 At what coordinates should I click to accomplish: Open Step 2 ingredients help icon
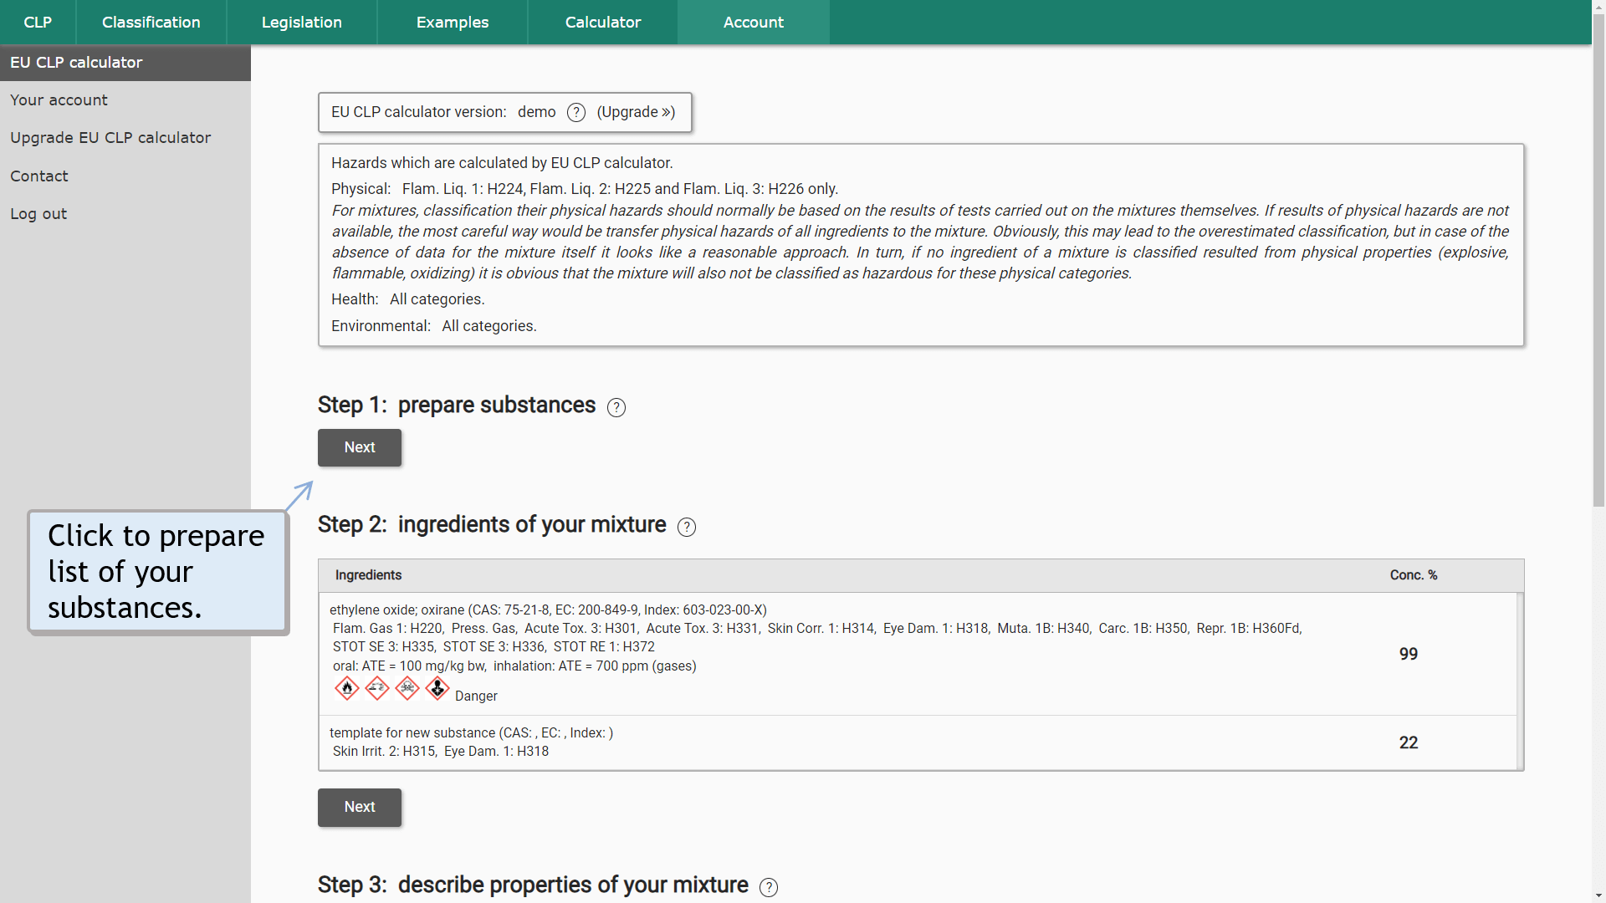(x=687, y=527)
